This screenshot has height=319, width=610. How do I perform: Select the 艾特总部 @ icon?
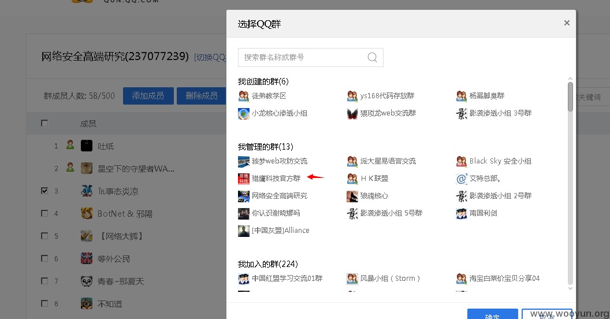[x=462, y=179]
